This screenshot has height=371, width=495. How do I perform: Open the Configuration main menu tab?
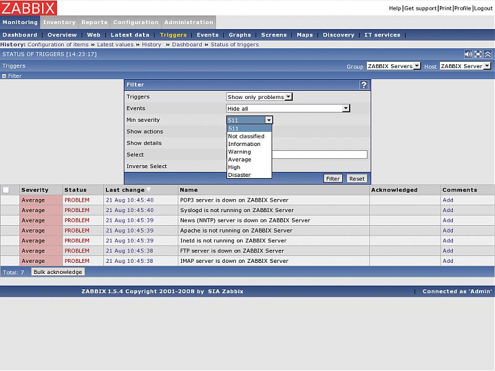click(136, 22)
